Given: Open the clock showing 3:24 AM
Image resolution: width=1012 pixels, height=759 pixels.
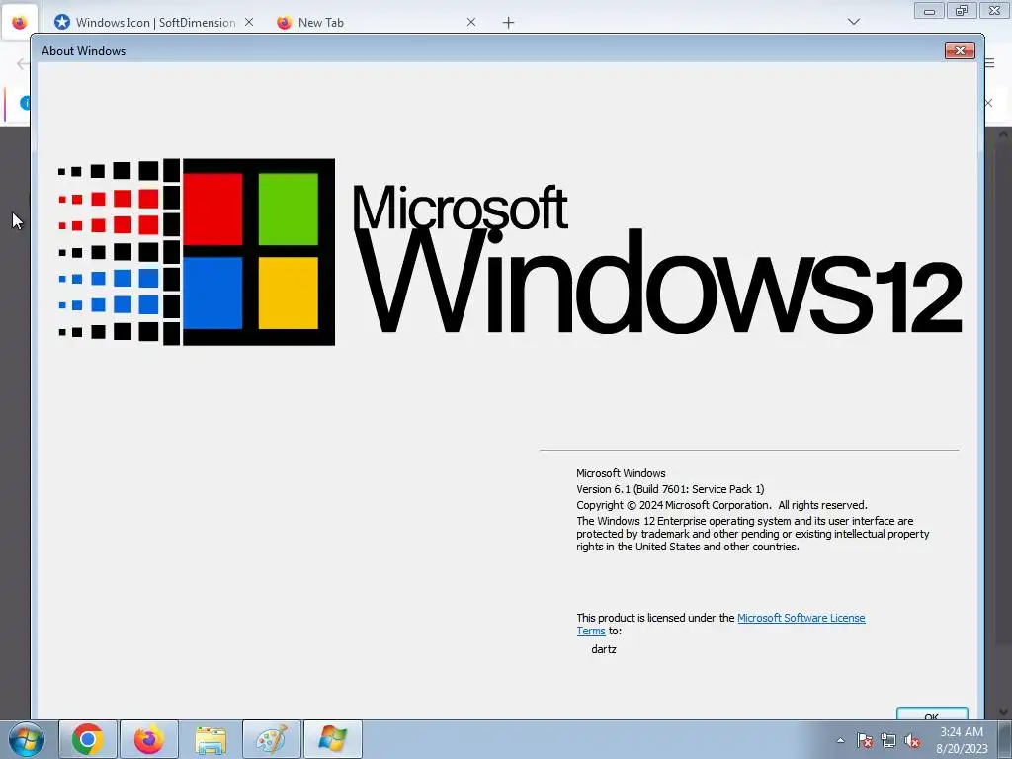Looking at the screenshot, I should 961,732.
